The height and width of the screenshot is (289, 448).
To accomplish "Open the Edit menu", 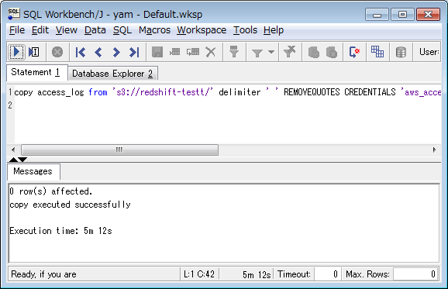I will 40,30.
